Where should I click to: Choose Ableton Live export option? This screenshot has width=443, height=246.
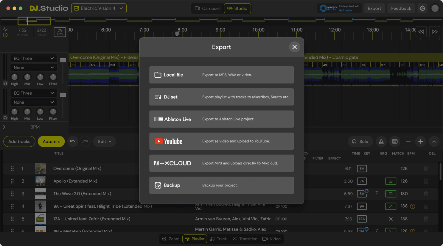[222, 119]
